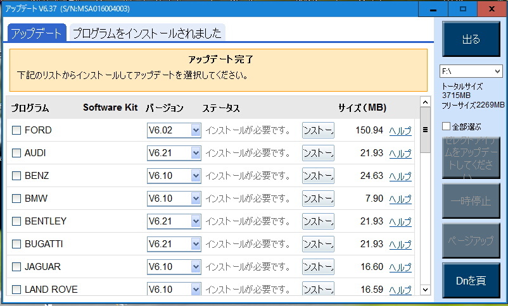
Task: Open ヘルプ link for AUDI
Action: (x=400, y=154)
